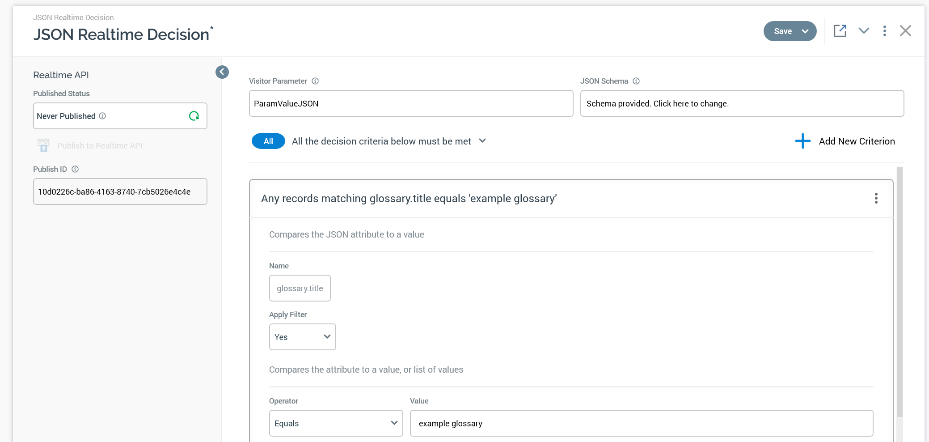Expand the chevron next to open-window icon
The height and width of the screenshot is (442, 929).
(x=864, y=31)
